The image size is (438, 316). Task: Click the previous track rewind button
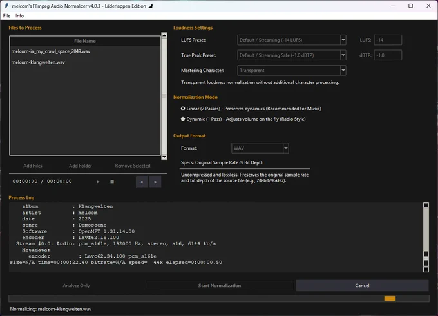click(x=142, y=182)
